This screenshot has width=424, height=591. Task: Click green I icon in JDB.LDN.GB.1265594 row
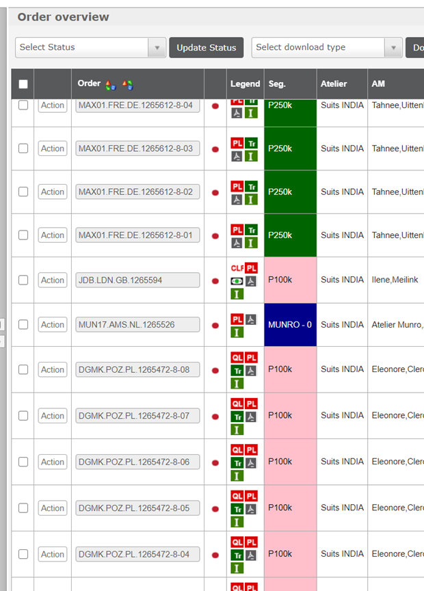pyautogui.click(x=237, y=293)
